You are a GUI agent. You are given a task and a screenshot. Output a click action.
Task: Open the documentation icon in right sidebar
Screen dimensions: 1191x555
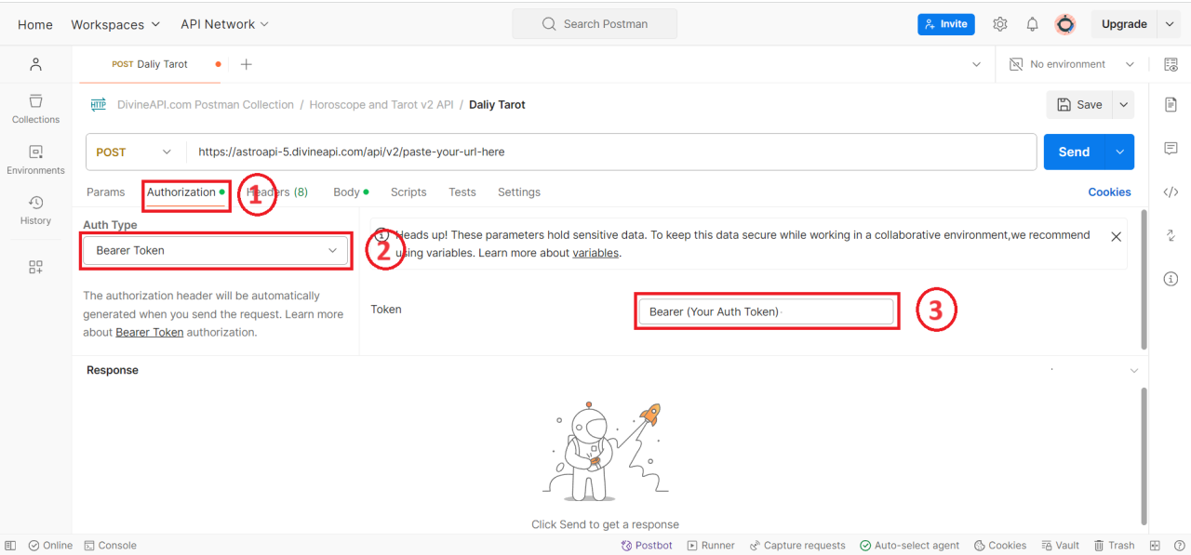1171,104
